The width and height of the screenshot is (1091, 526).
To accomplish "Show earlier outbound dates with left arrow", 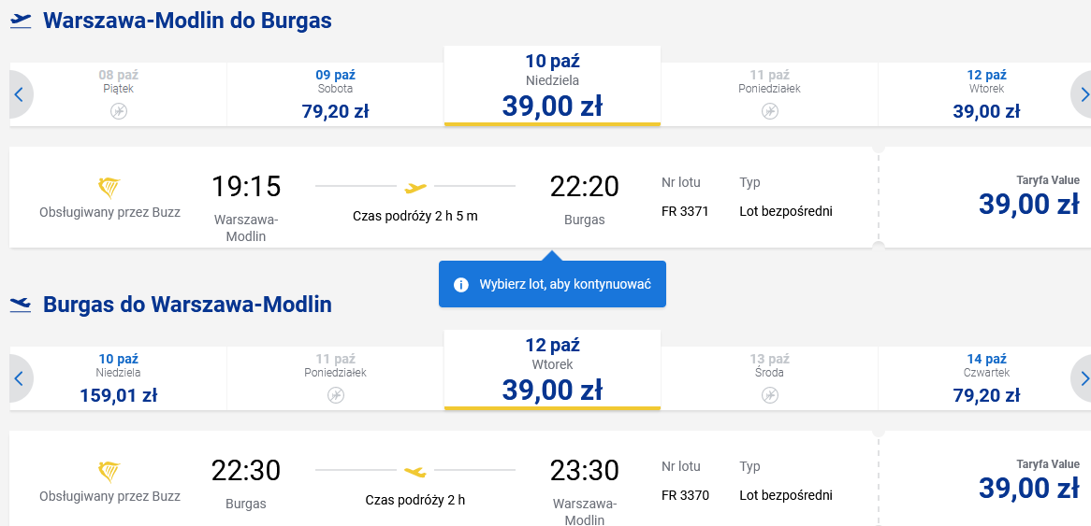I will coord(20,94).
